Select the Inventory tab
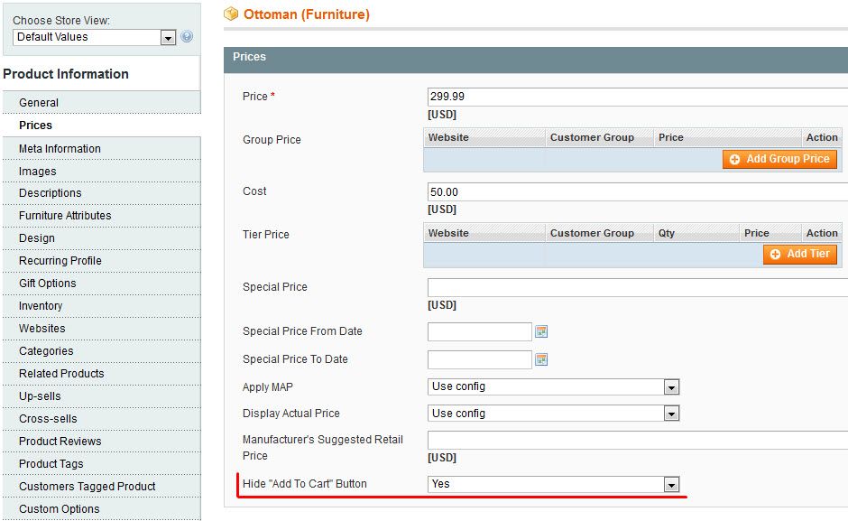Image resolution: width=848 pixels, height=521 pixels. (41, 306)
